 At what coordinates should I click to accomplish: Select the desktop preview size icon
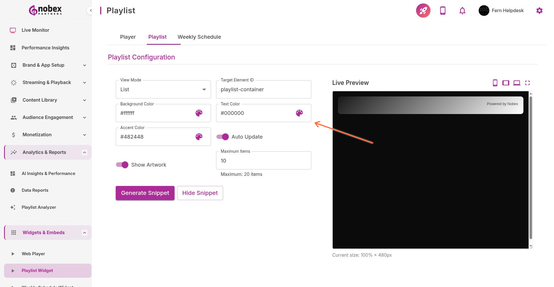point(517,83)
